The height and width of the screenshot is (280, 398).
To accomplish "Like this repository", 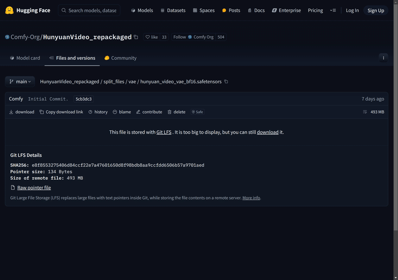I will click(x=152, y=37).
